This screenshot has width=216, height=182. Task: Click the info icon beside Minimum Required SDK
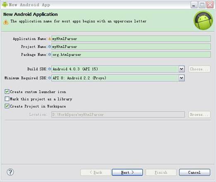click(50, 78)
